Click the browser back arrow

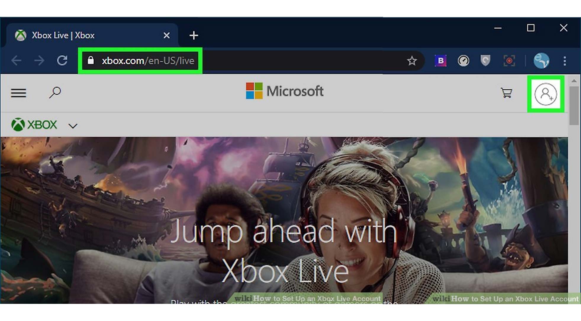[16, 61]
